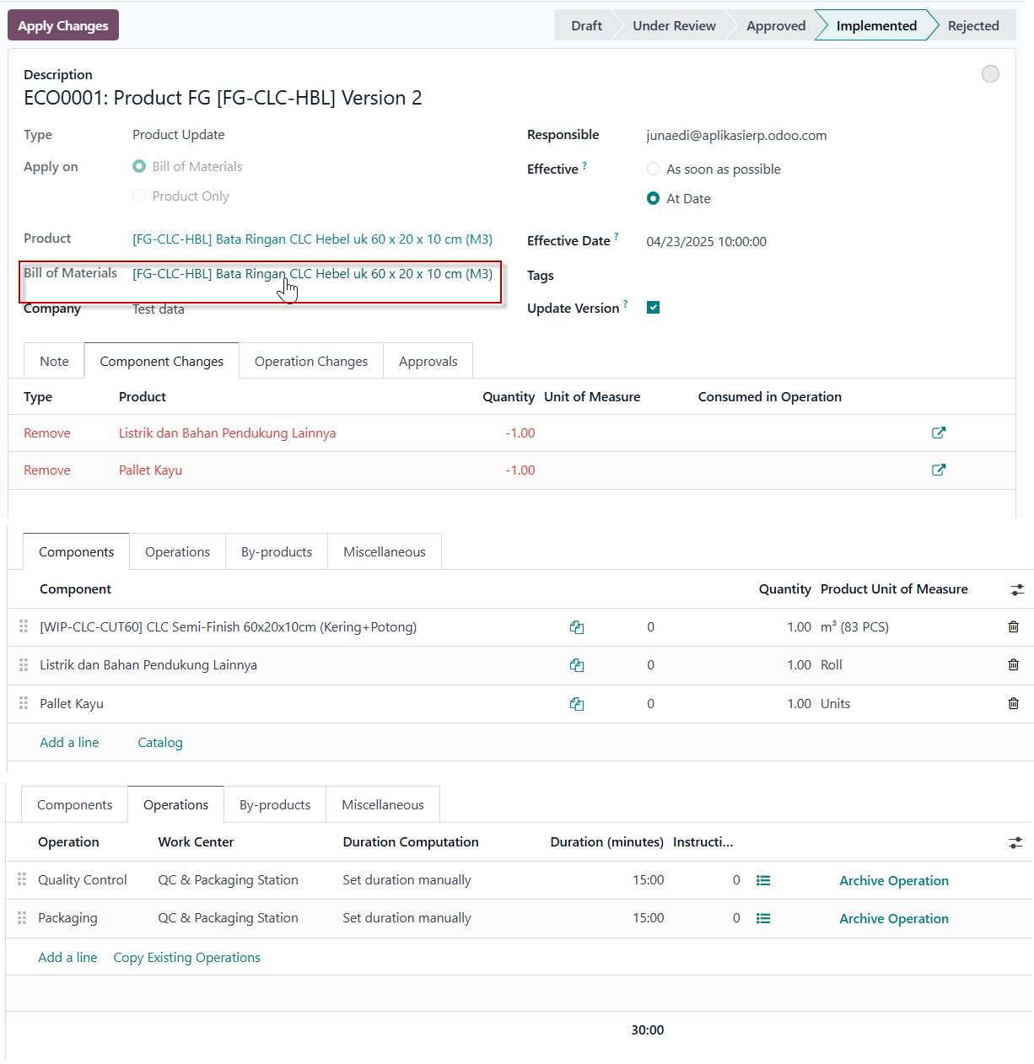The width and height of the screenshot is (1034, 1064).
Task: Open column options for Components table
Action: (1017, 589)
